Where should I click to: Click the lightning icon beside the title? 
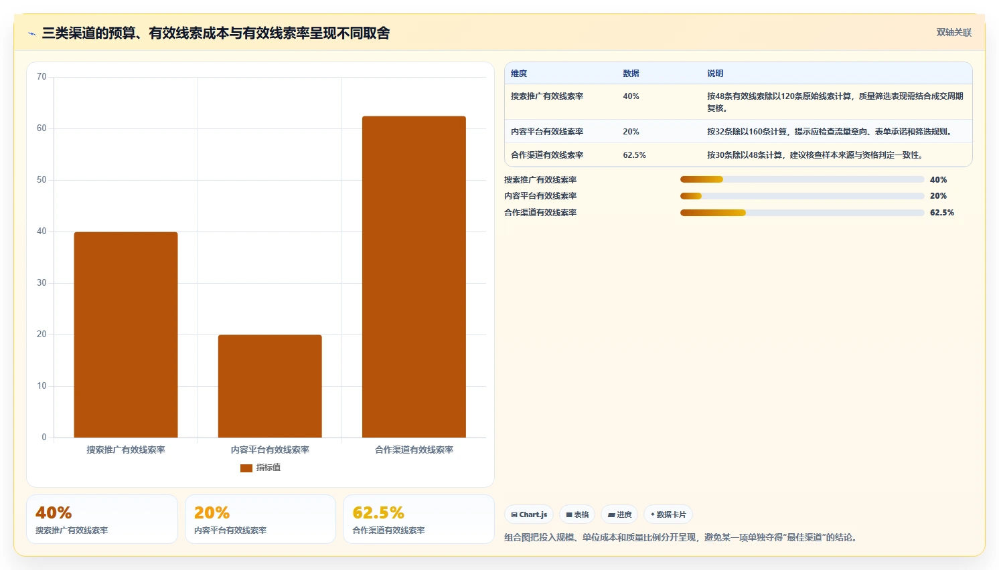point(31,33)
